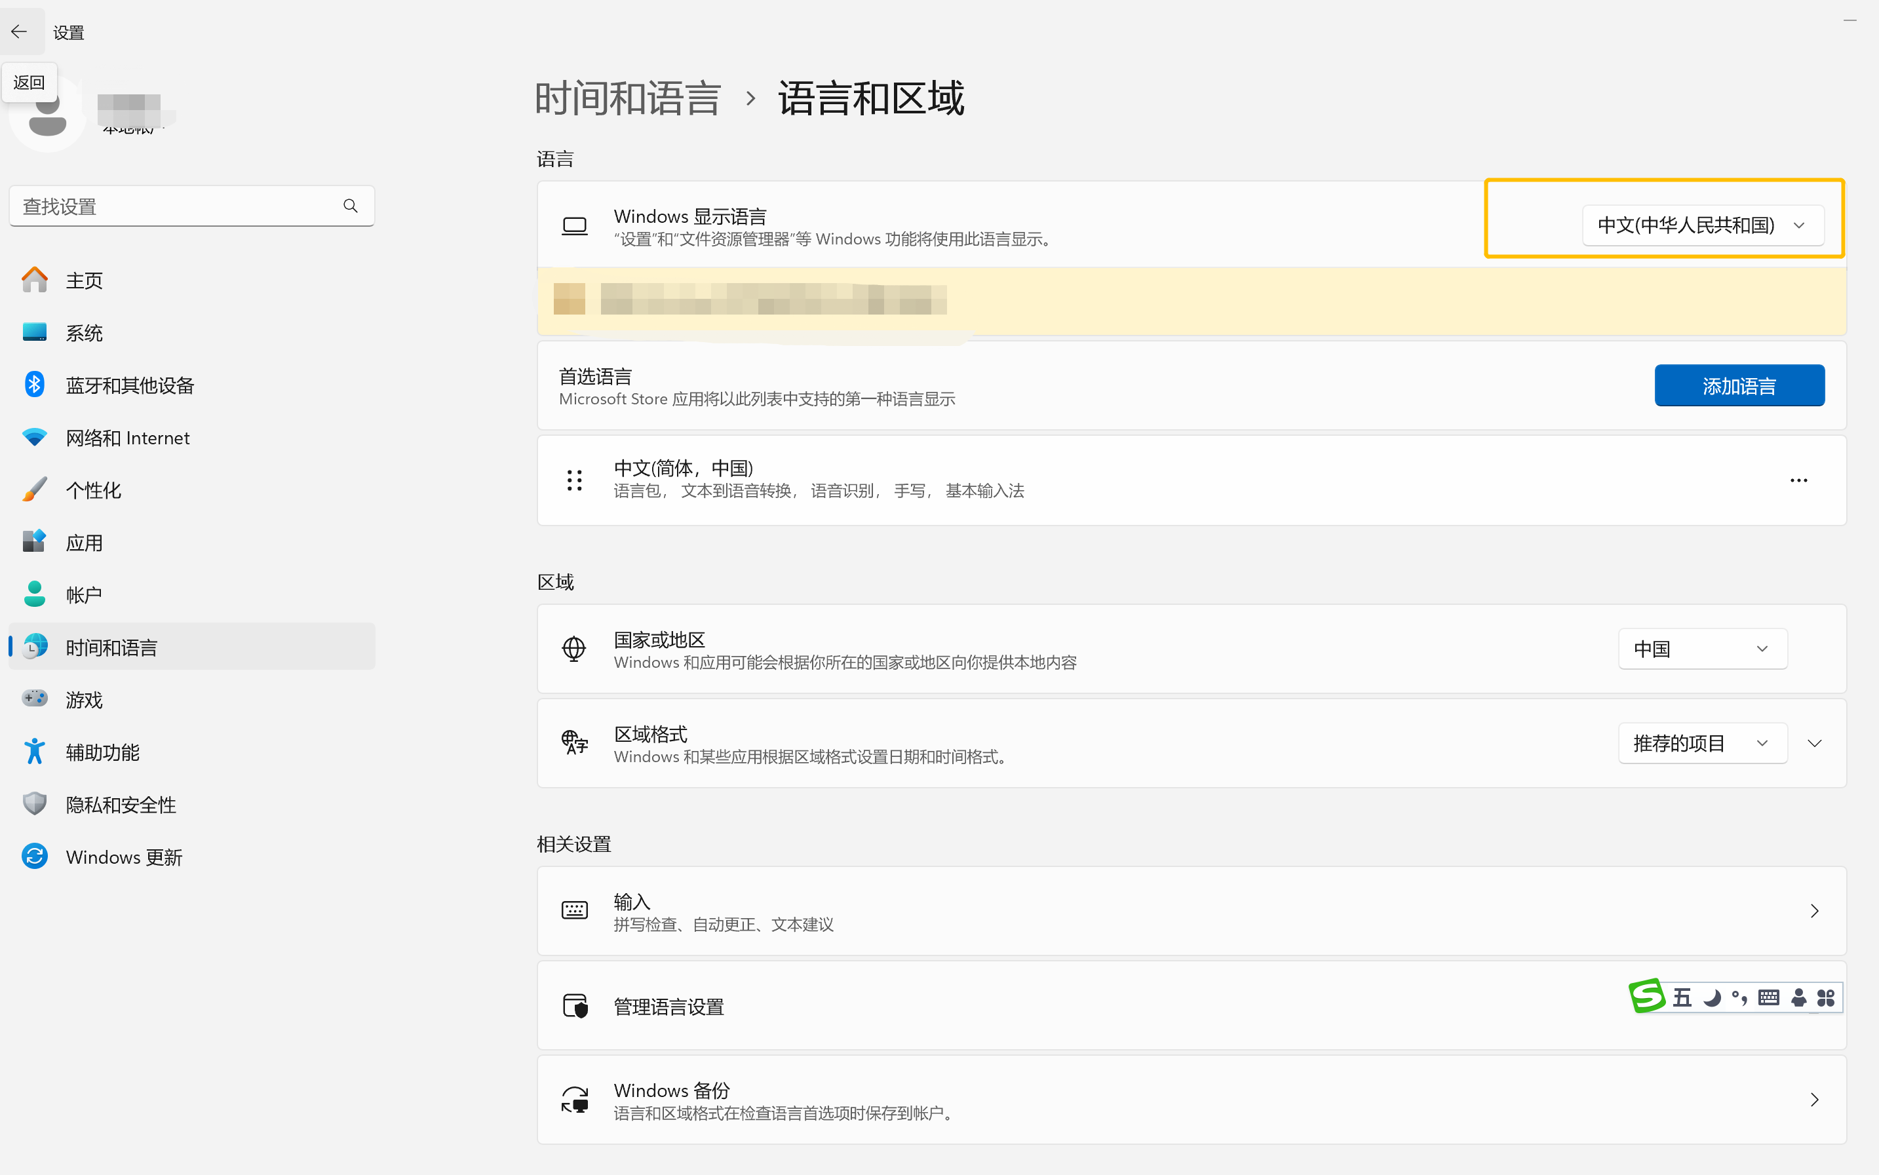Screen dimensions: 1879x1175
Task: Open 隐私和安全性 settings
Action: (x=192, y=804)
